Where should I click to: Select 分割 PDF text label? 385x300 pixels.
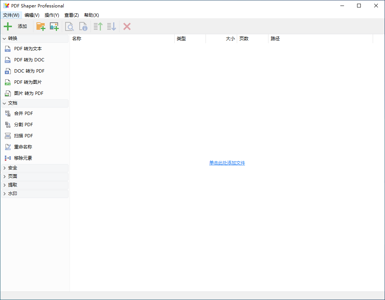point(23,124)
